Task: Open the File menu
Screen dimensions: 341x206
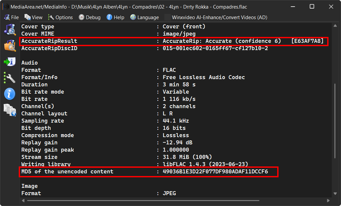Action: tap(12, 17)
